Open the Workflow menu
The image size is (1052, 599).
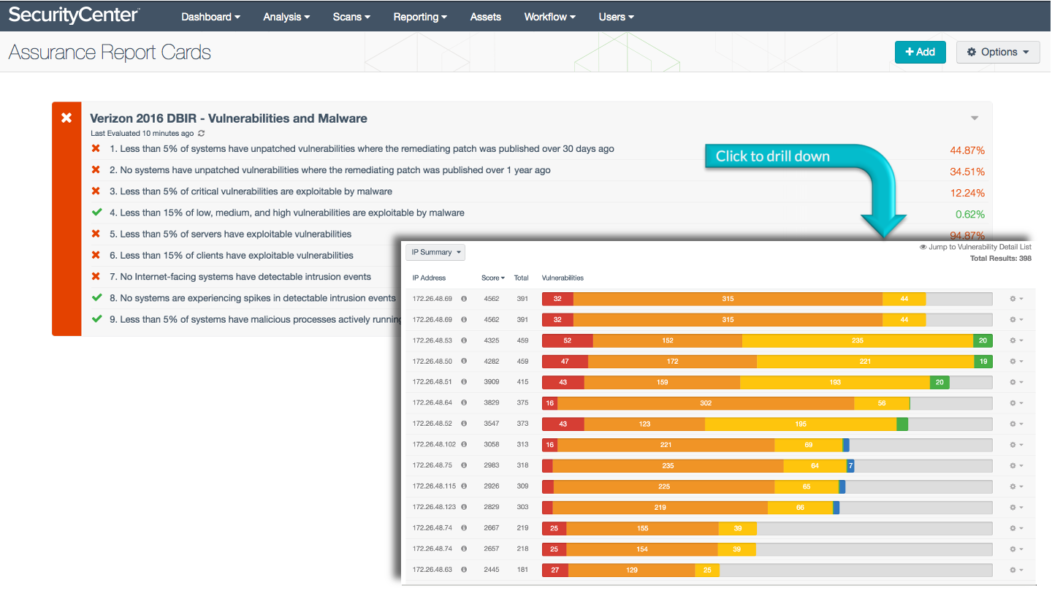click(x=550, y=17)
